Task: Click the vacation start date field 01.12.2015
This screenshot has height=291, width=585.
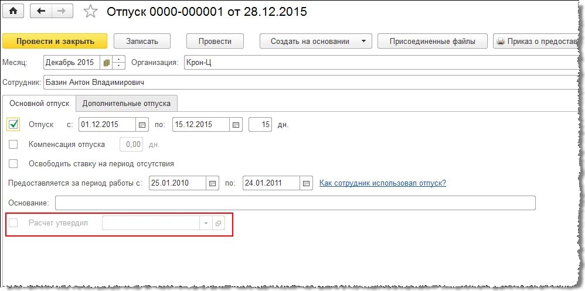Action: tap(107, 125)
